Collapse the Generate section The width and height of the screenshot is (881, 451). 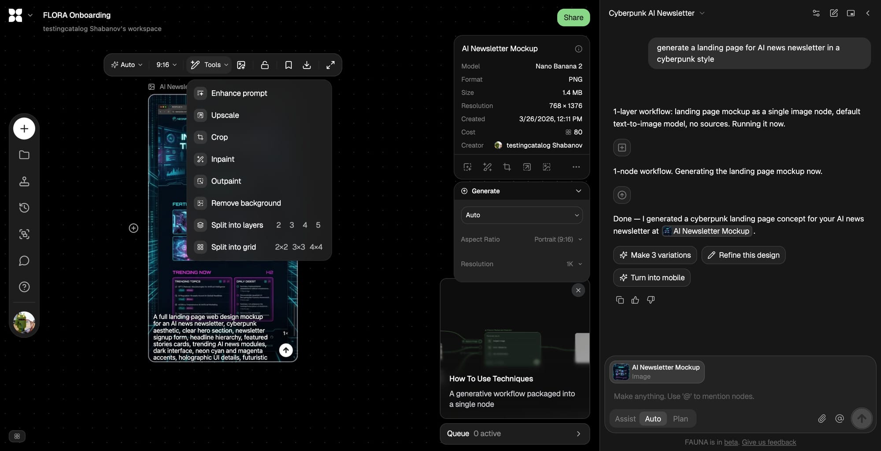click(x=578, y=191)
